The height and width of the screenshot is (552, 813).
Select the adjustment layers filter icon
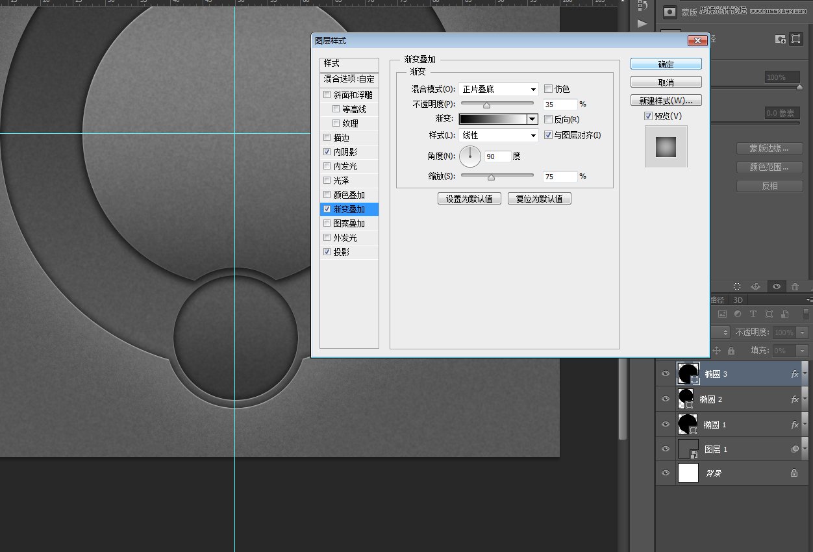(x=738, y=314)
